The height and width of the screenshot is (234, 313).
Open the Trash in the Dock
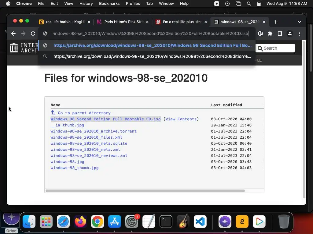coord(284,222)
